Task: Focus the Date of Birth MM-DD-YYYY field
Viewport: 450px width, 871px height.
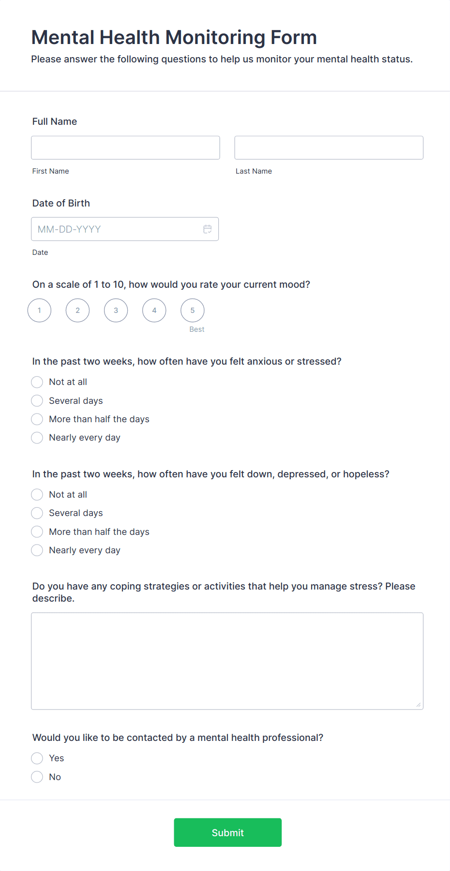Action: pyautogui.click(x=125, y=229)
